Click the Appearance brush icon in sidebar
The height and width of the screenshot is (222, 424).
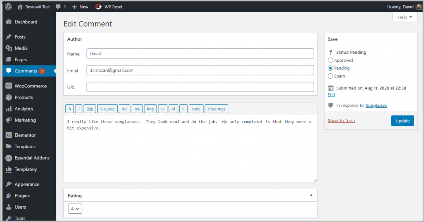pos(9,184)
